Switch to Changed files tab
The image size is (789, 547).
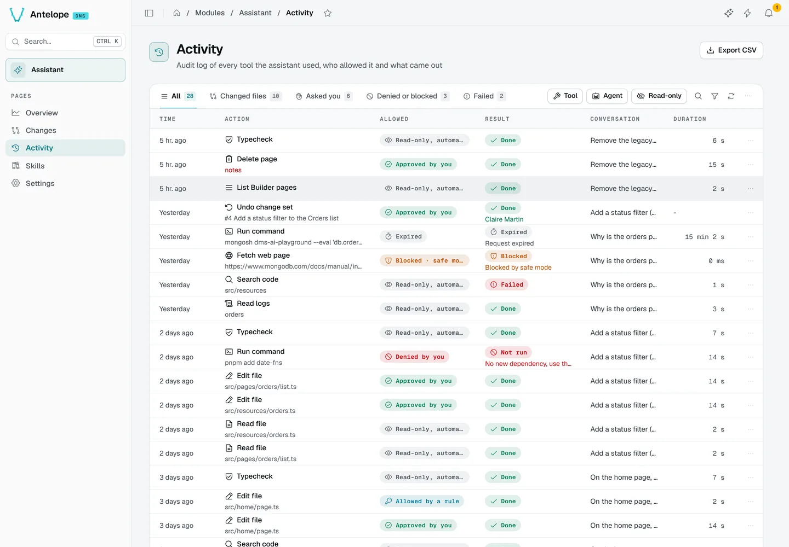tap(245, 96)
